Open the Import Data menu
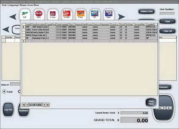The height and width of the screenshot is (129, 179). point(88,1)
